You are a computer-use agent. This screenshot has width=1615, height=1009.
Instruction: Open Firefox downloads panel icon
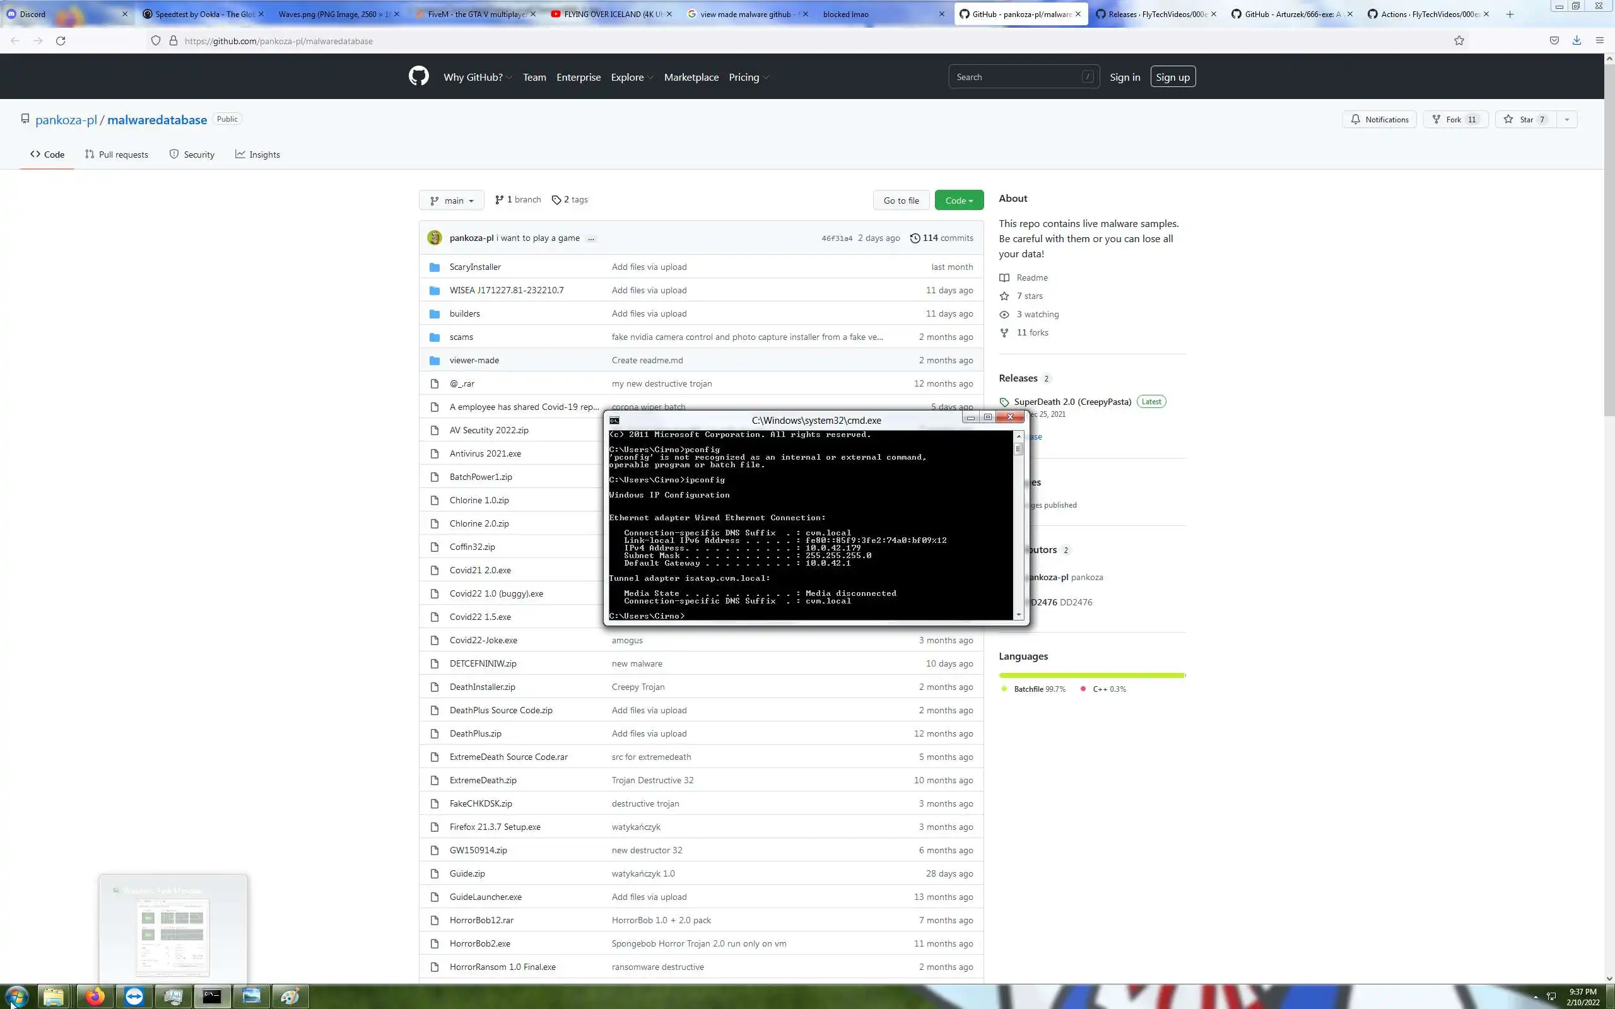click(1577, 41)
